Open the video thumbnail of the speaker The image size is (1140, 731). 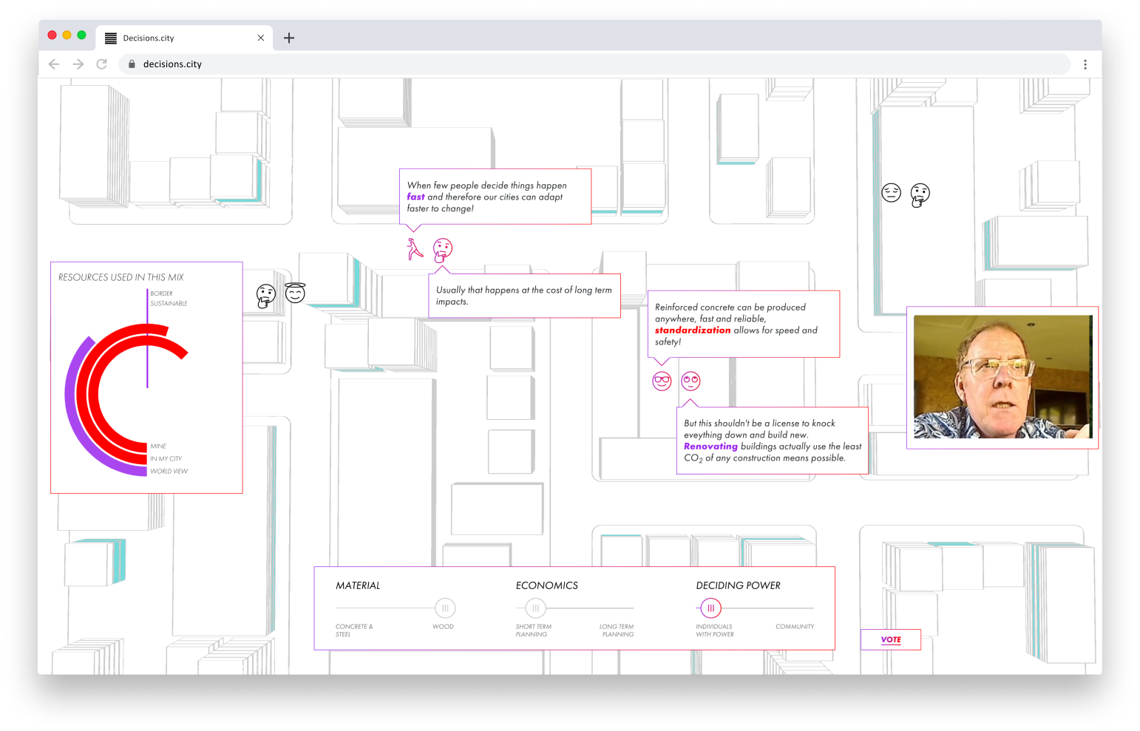click(x=1002, y=377)
